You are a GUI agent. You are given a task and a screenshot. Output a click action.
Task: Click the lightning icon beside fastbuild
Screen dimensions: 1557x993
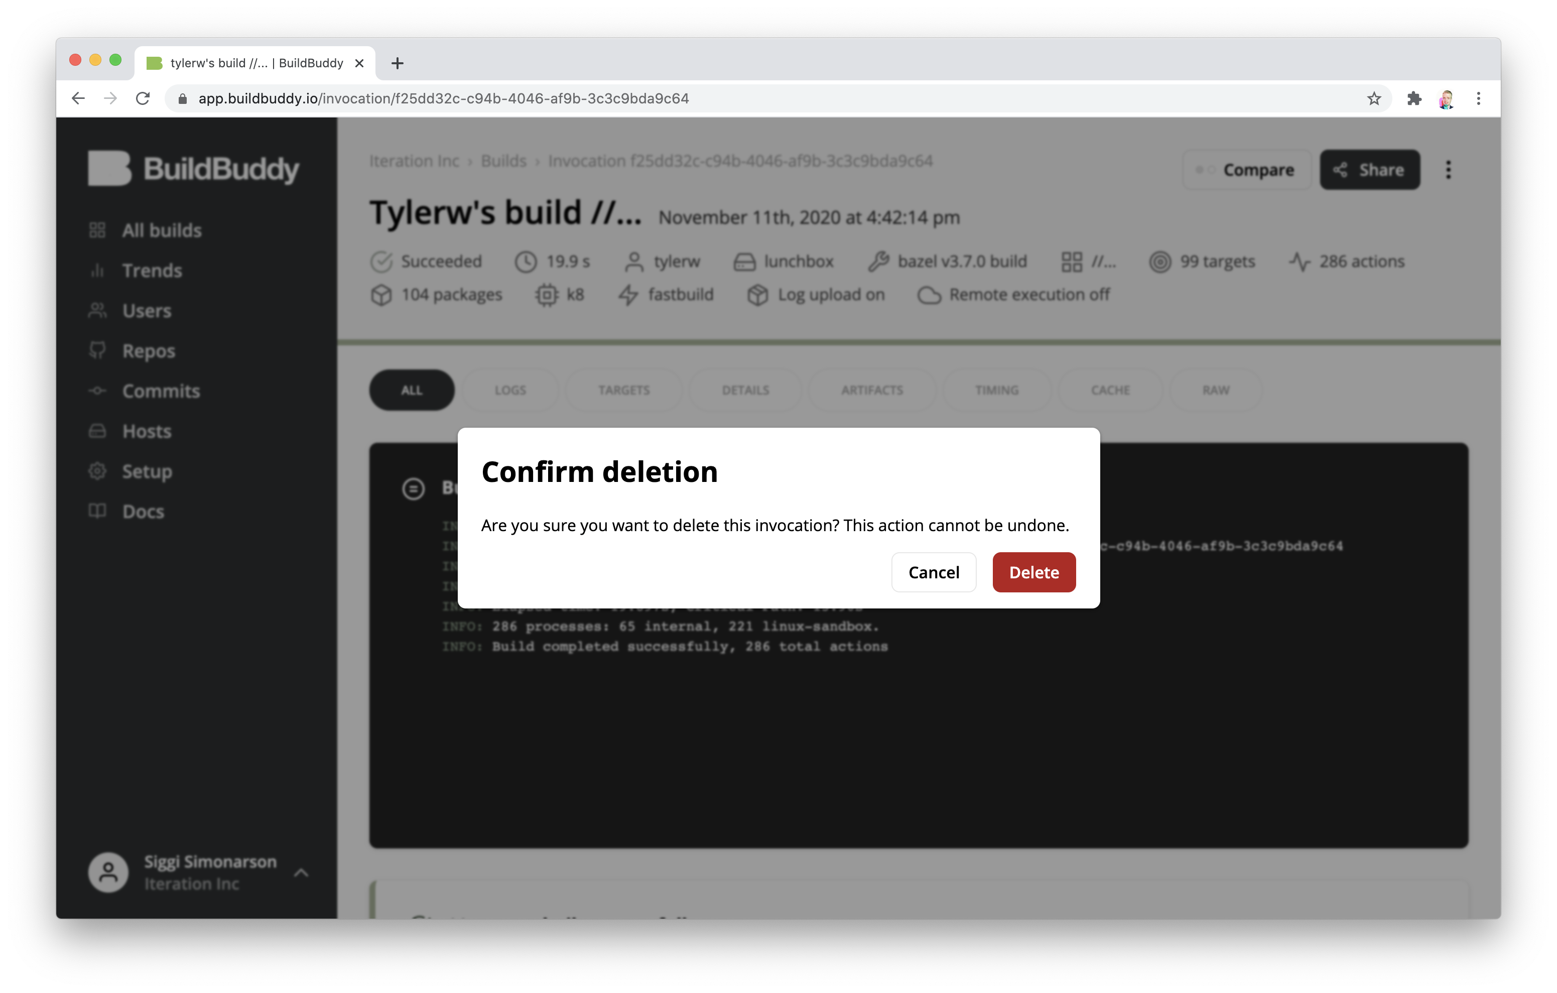pos(628,295)
